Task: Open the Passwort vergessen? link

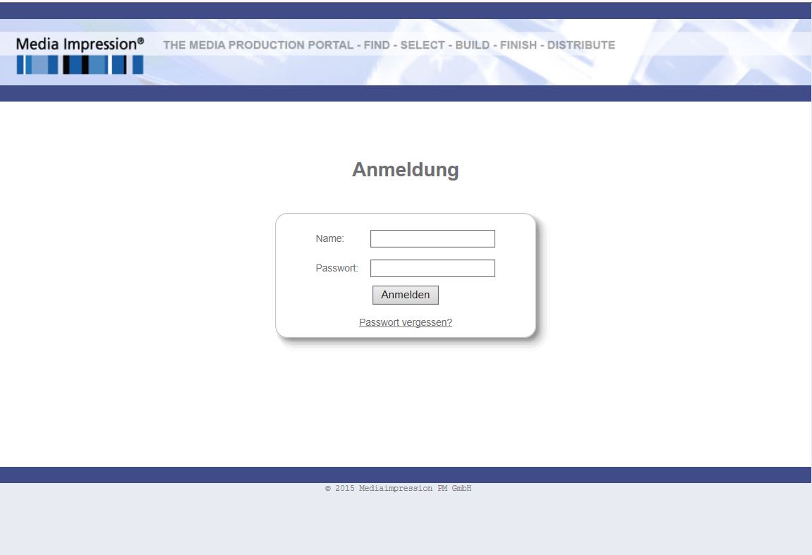Action: pyautogui.click(x=406, y=323)
